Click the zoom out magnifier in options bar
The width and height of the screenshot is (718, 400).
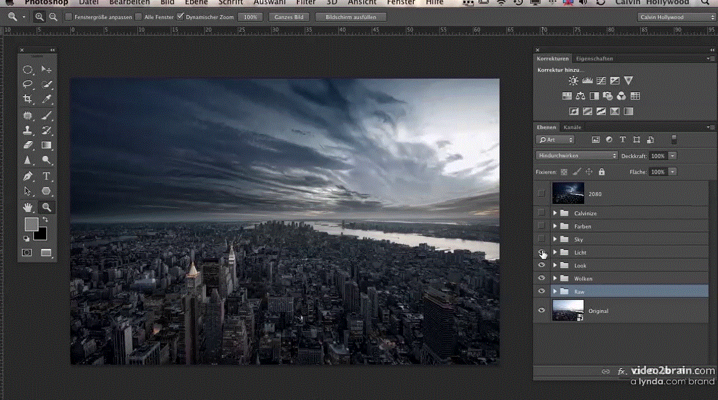pyautogui.click(x=53, y=17)
